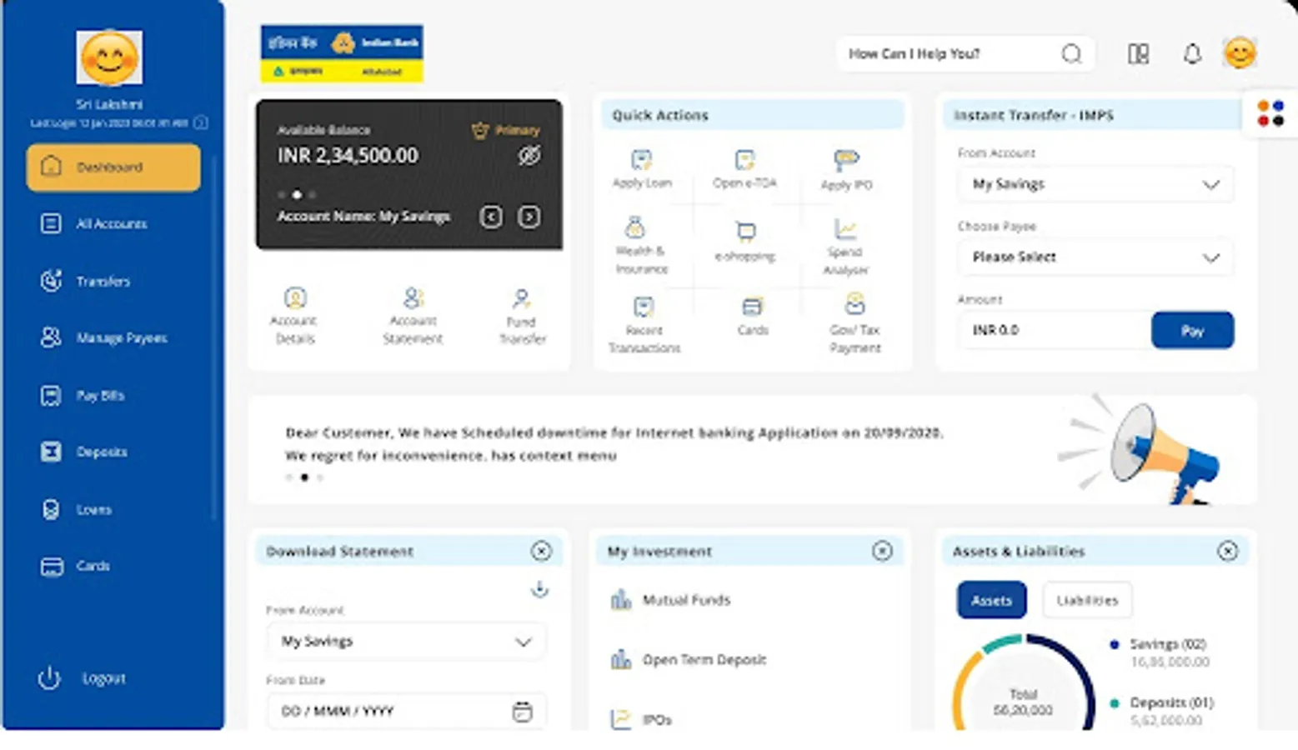Click the Pay button in Instant Transfer
Viewport: 1298px width, 750px height.
pos(1192,330)
